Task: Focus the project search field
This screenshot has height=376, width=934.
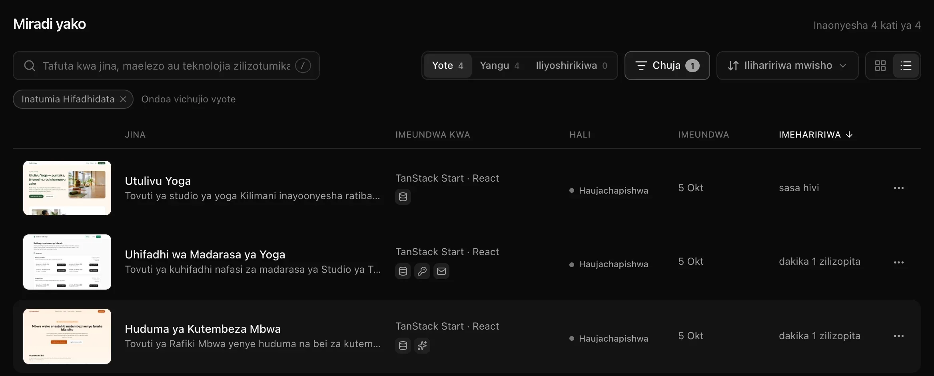Action: click(166, 66)
